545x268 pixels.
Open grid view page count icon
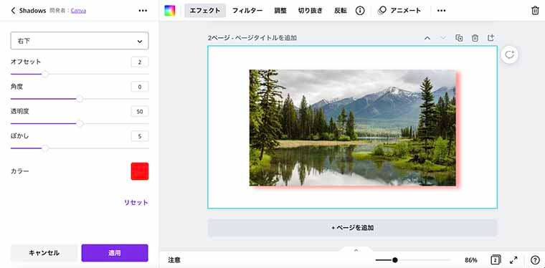496,259
